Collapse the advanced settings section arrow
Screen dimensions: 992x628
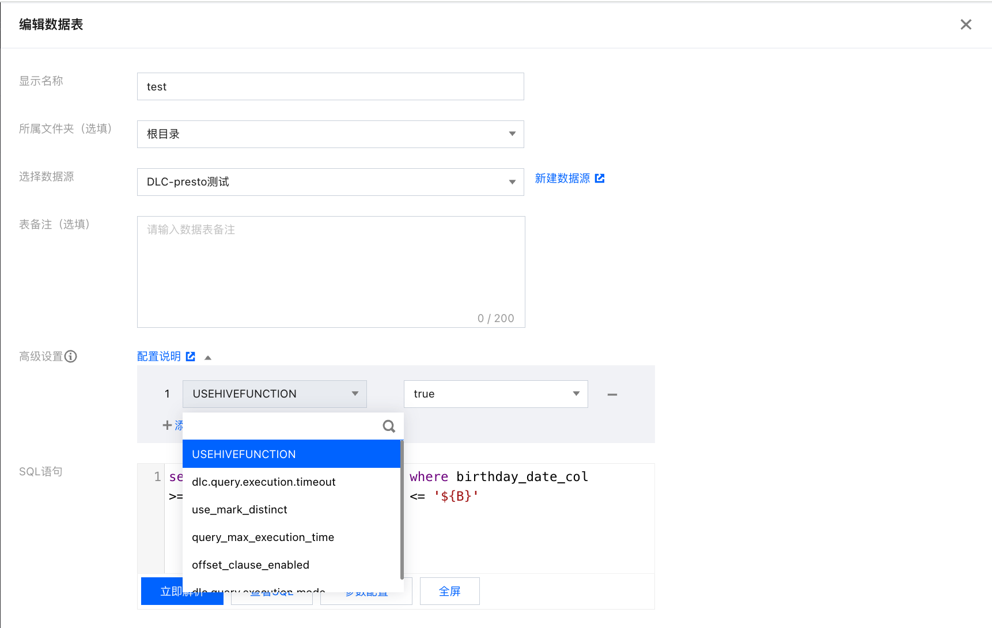(208, 358)
